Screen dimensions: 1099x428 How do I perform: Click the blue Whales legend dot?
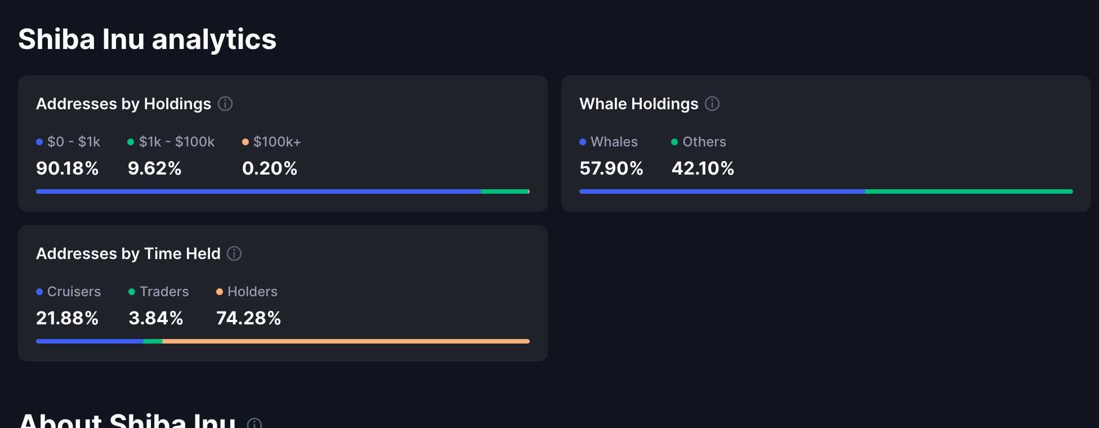click(x=583, y=142)
